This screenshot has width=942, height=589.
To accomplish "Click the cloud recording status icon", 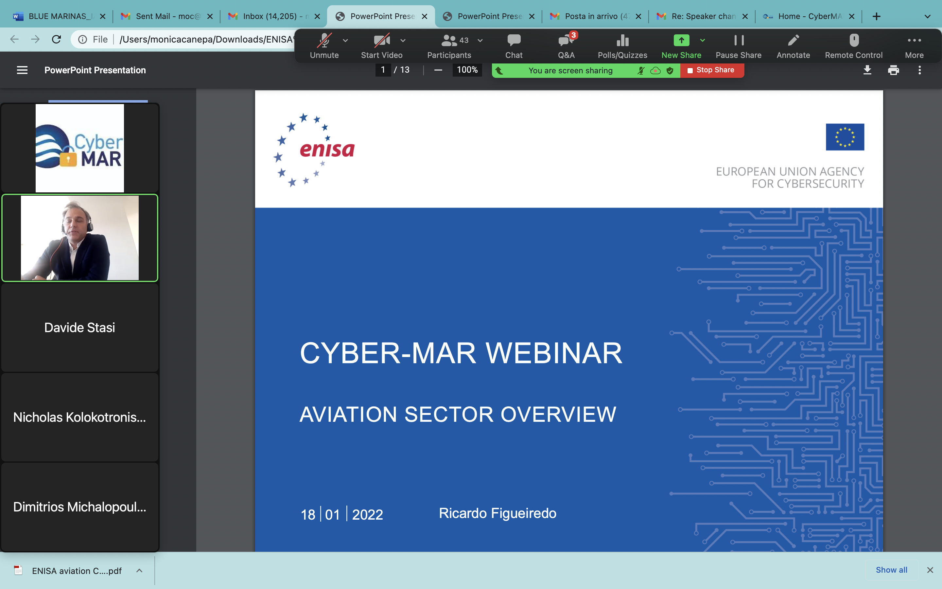I will [655, 70].
